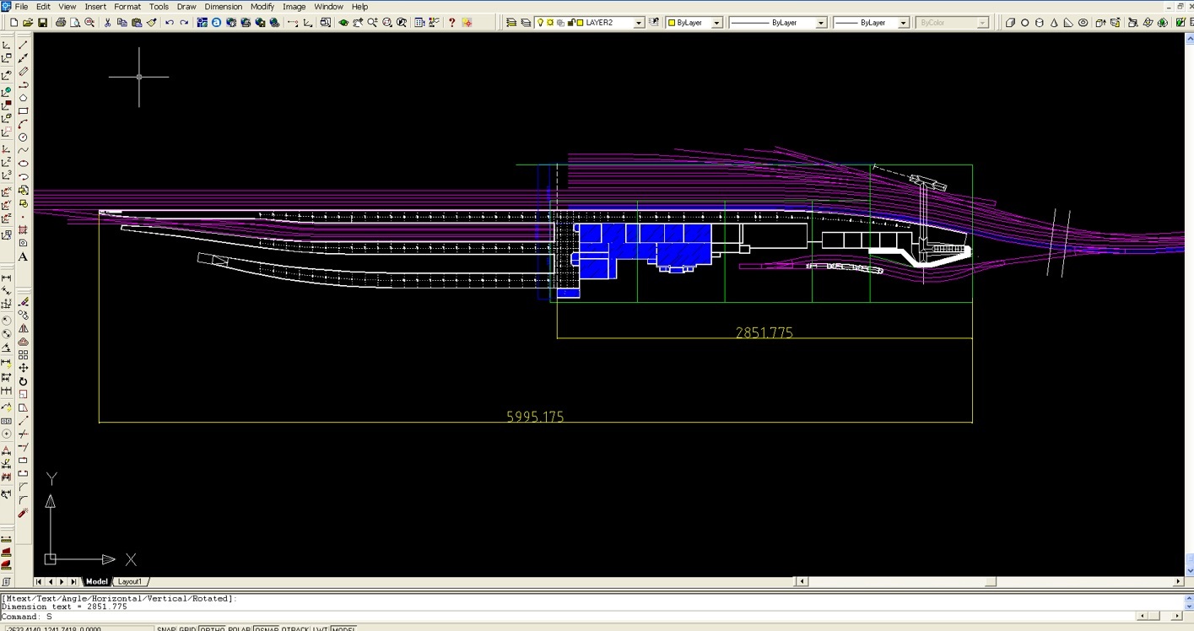Select the Line draw tool
Viewport: 1194px width, 631px height.
click(23, 45)
